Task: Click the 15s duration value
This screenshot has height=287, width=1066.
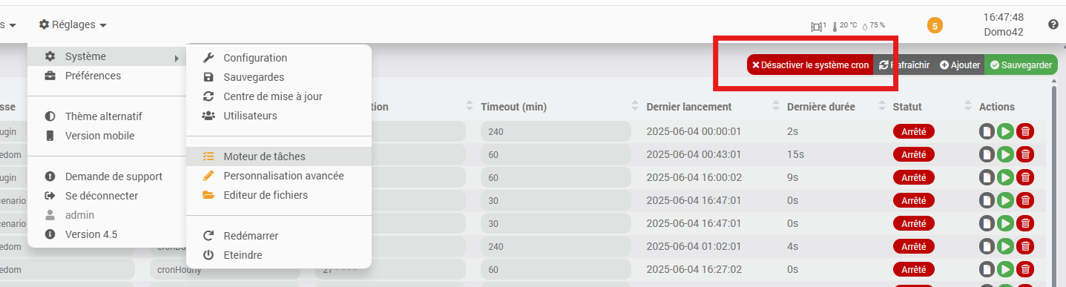Action: point(794,154)
